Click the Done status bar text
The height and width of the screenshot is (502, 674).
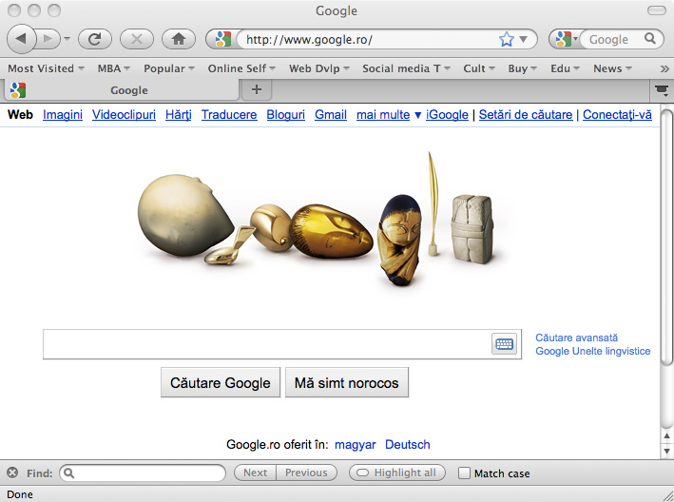(20, 494)
